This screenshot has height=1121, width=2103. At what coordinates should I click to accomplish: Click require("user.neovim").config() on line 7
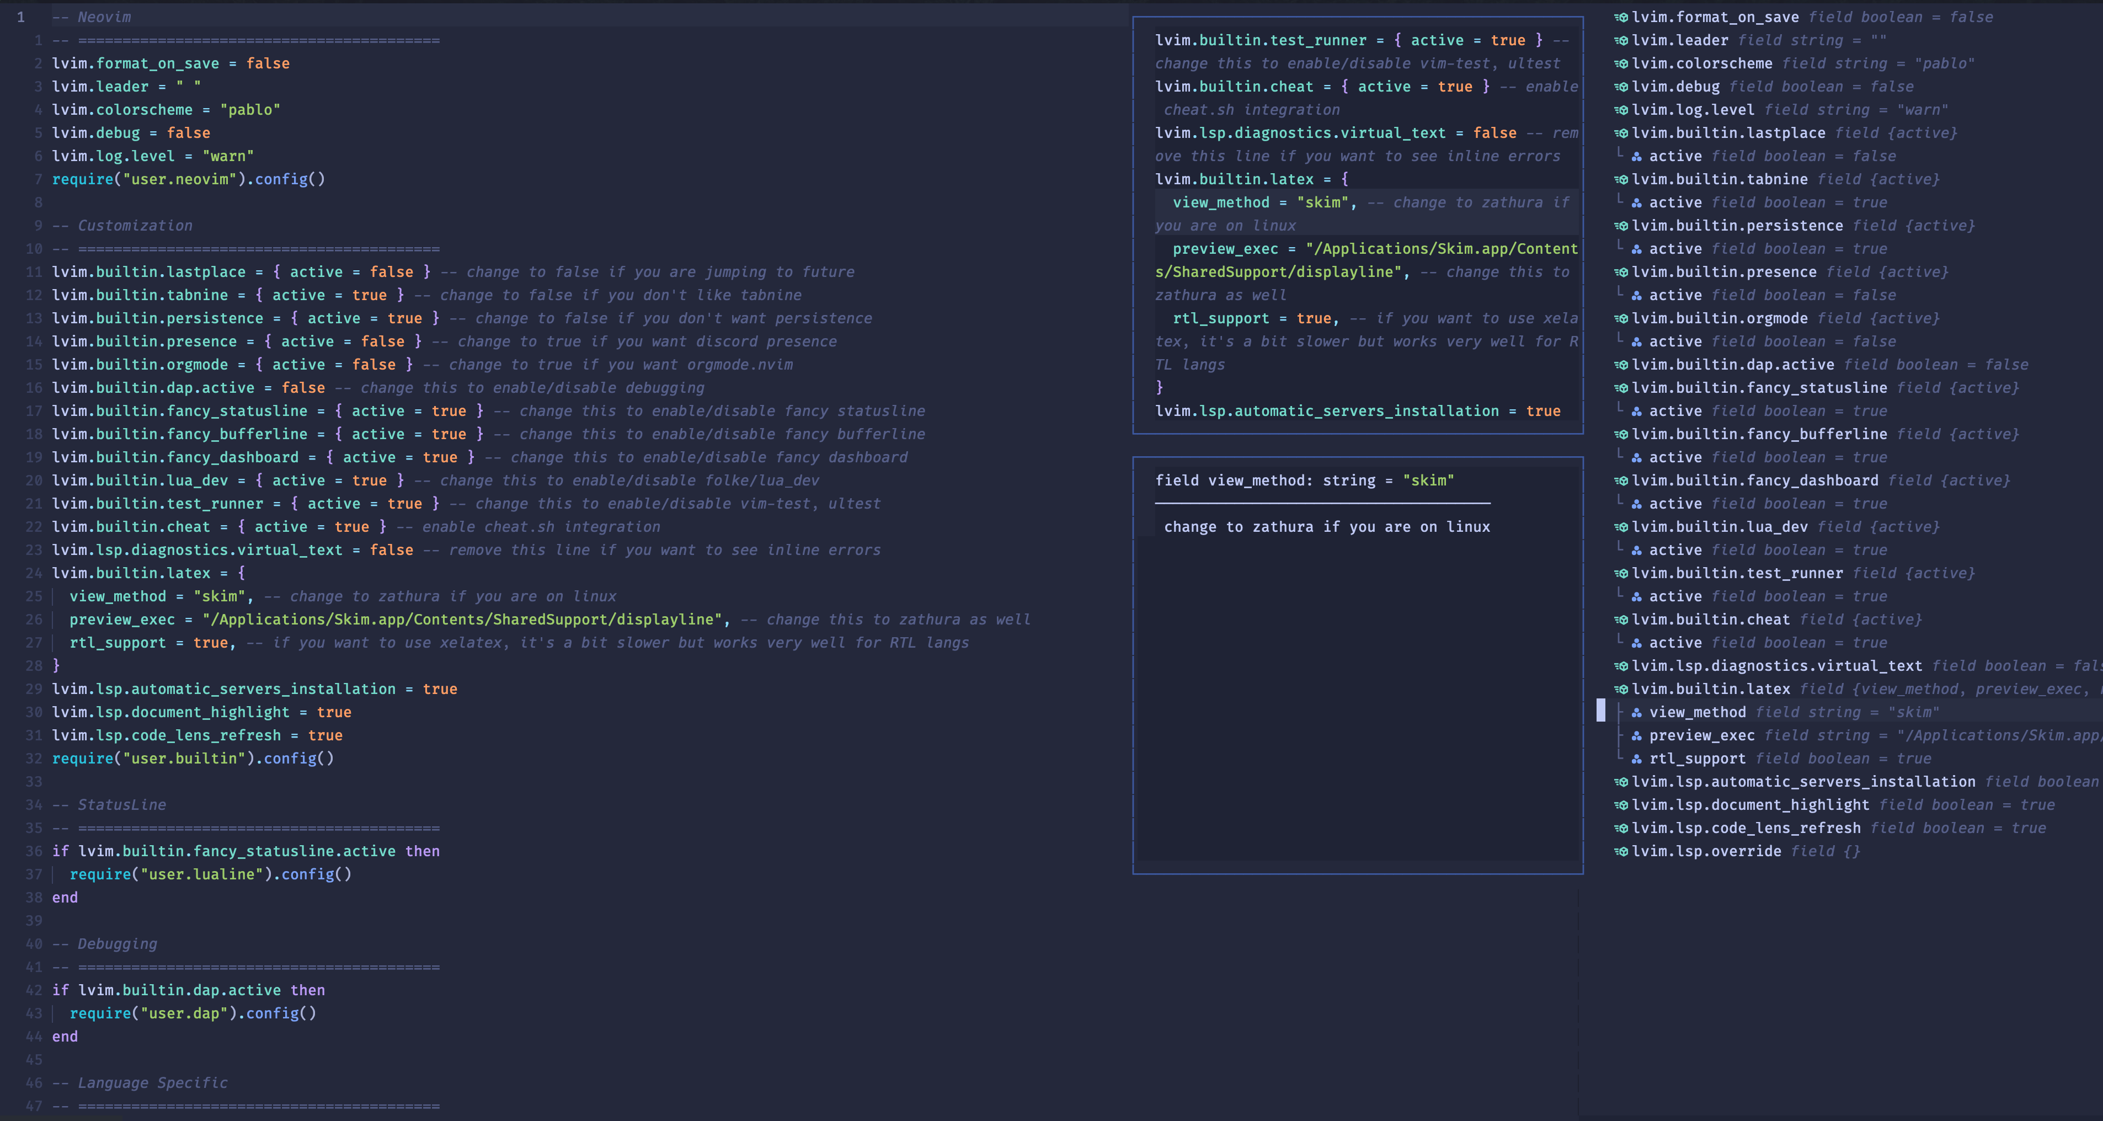point(189,179)
